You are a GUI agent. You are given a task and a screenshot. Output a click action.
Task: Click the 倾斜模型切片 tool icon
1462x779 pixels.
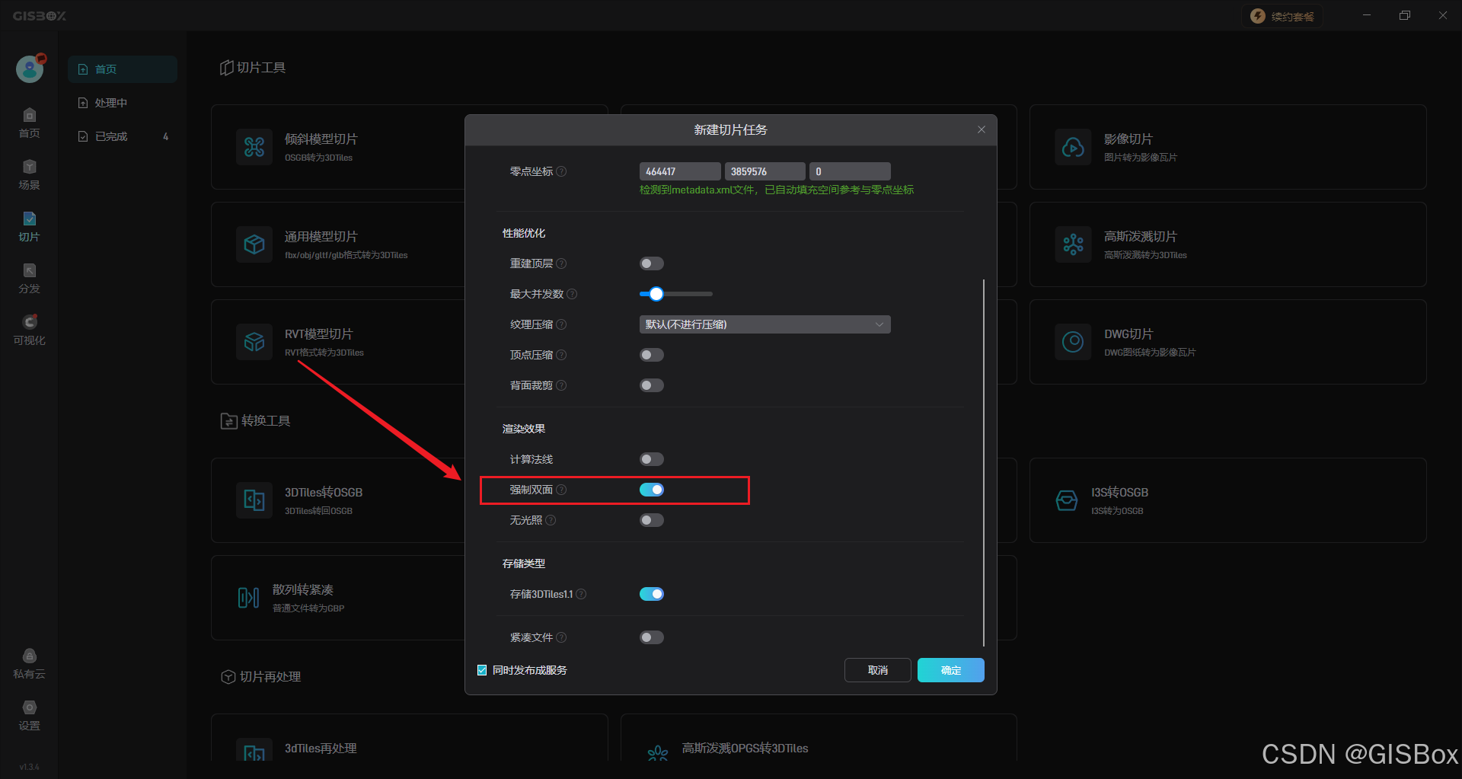(x=254, y=147)
